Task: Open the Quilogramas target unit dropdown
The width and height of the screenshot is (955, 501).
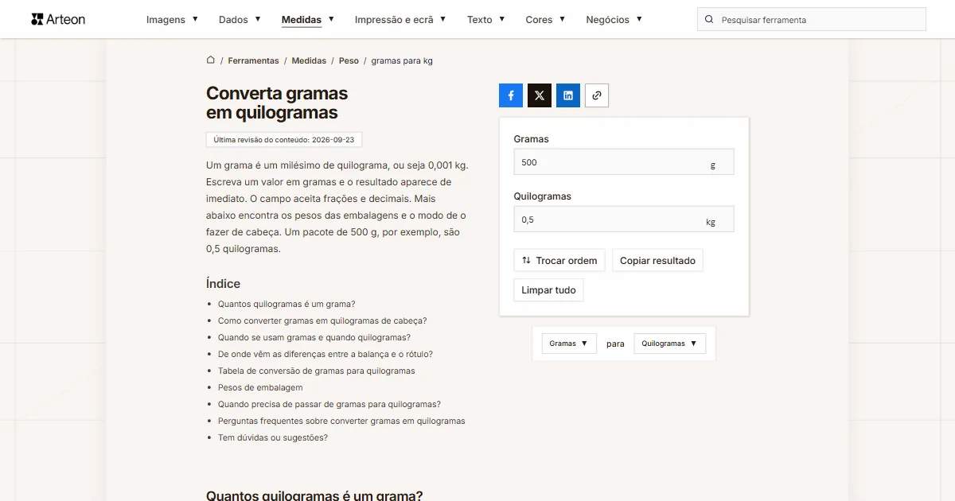Action: coord(669,344)
